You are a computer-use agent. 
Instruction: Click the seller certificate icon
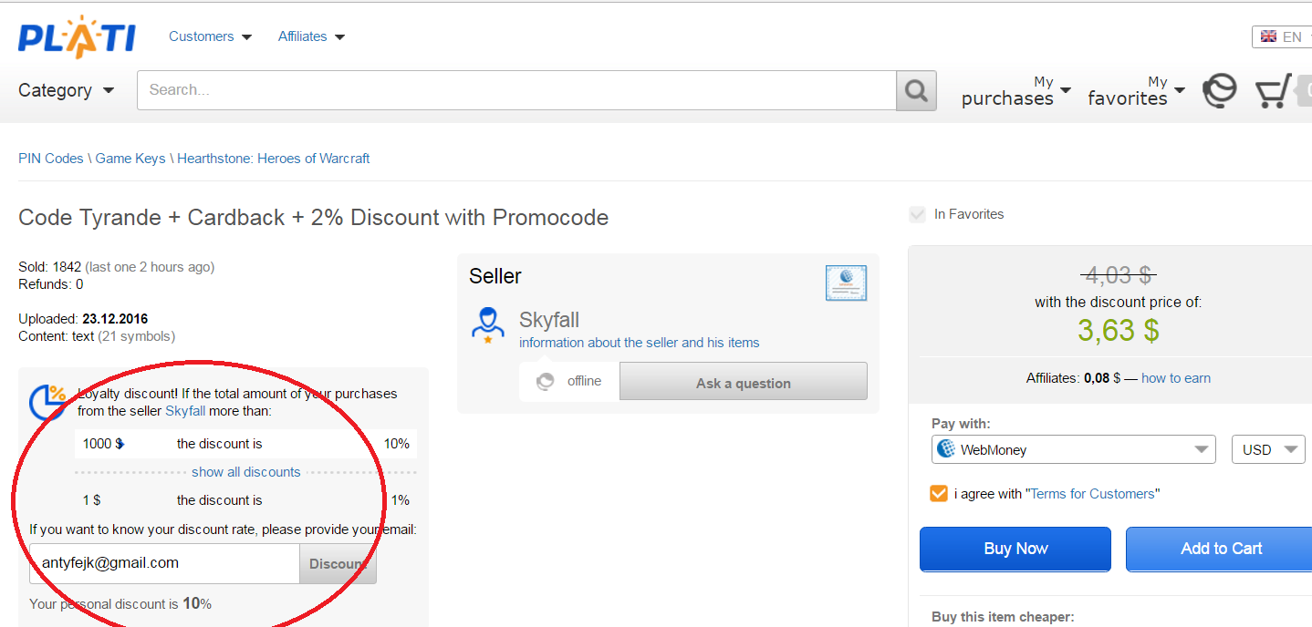pyautogui.click(x=846, y=283)
